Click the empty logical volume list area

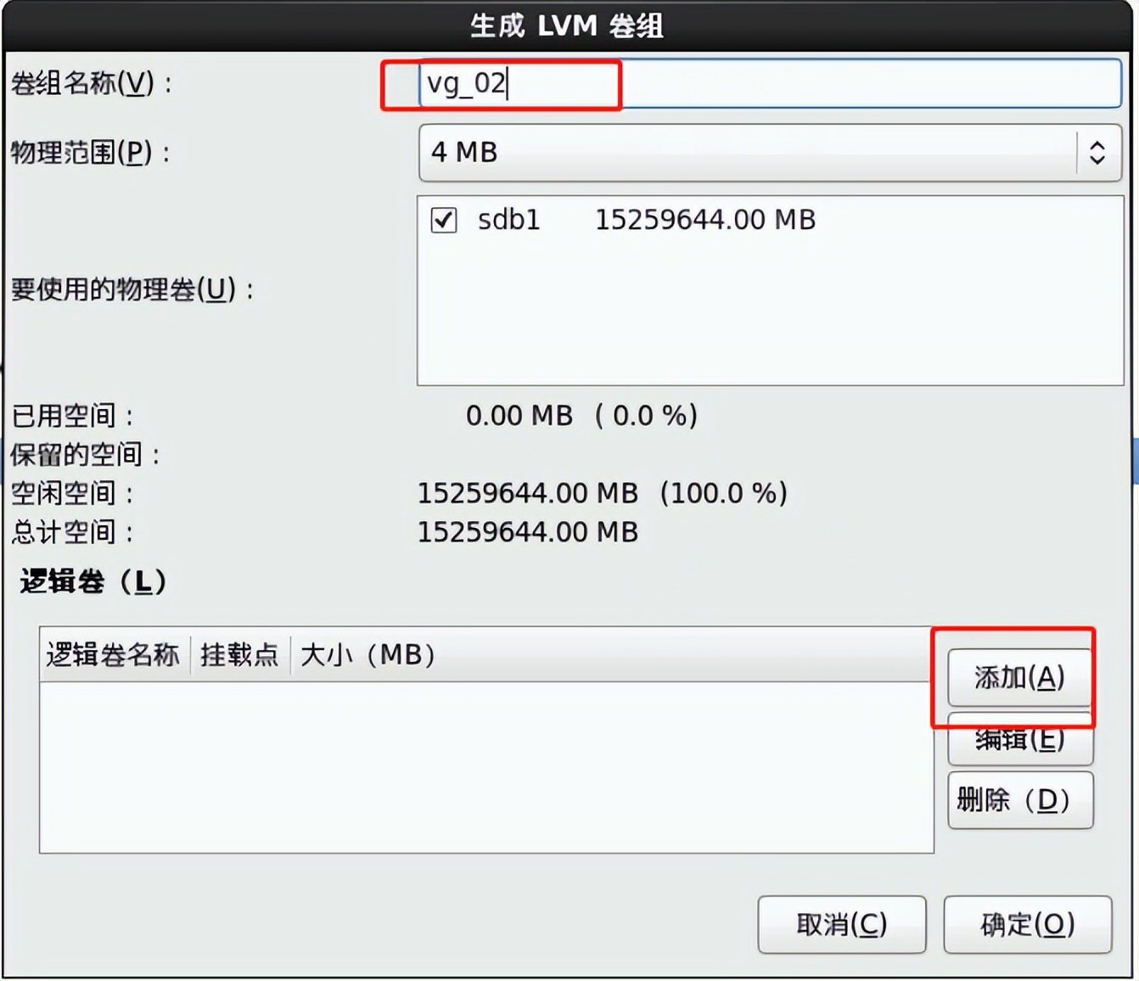click(484, 772)
